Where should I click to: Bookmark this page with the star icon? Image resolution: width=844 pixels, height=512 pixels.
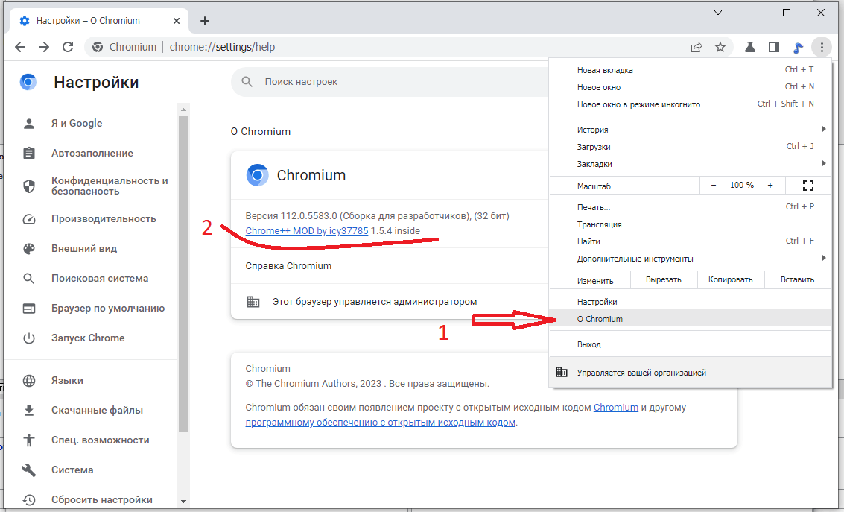(x=720, y=48)
